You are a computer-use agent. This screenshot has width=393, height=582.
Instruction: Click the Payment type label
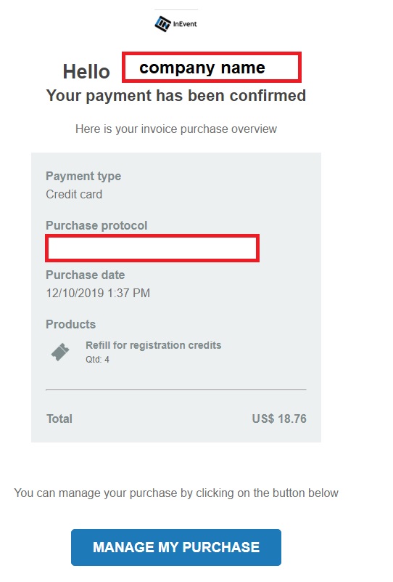point(83,176)
